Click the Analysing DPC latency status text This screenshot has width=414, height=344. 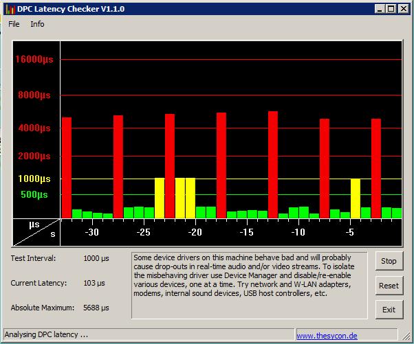click(x=46, y=334)
